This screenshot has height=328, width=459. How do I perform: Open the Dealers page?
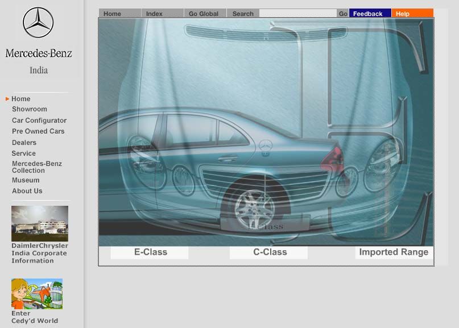coord(24,143)
